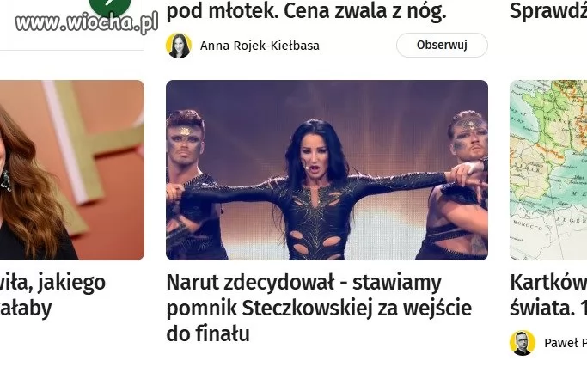Open the 'Kartków' headline
587x379 pixels.
point(548,295)
